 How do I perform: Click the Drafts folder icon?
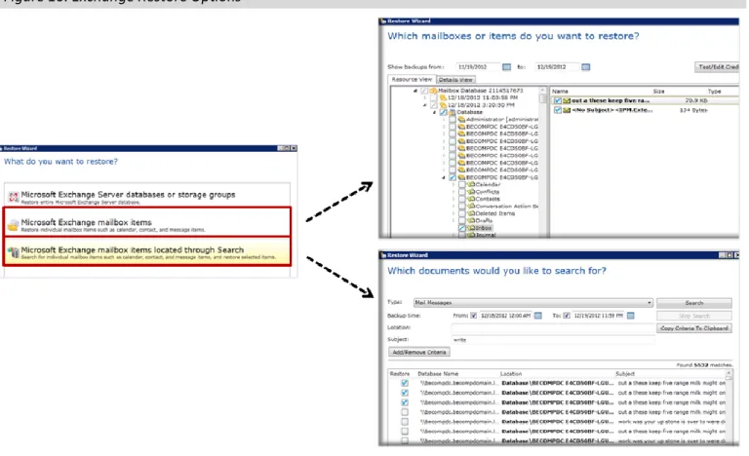[x=471, y=220]
